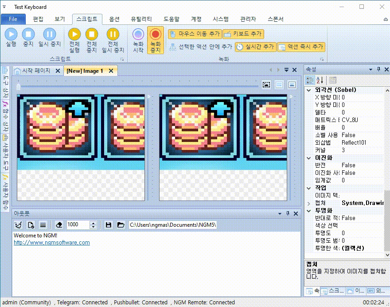390x307 pixels.
Task: Collapse the 외각선 (Sobel) category
Action: [x=309, y=90]
